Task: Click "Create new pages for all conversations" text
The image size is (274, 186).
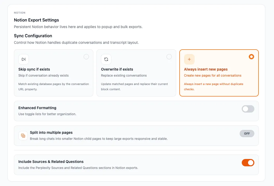Action: click(213, 76)
